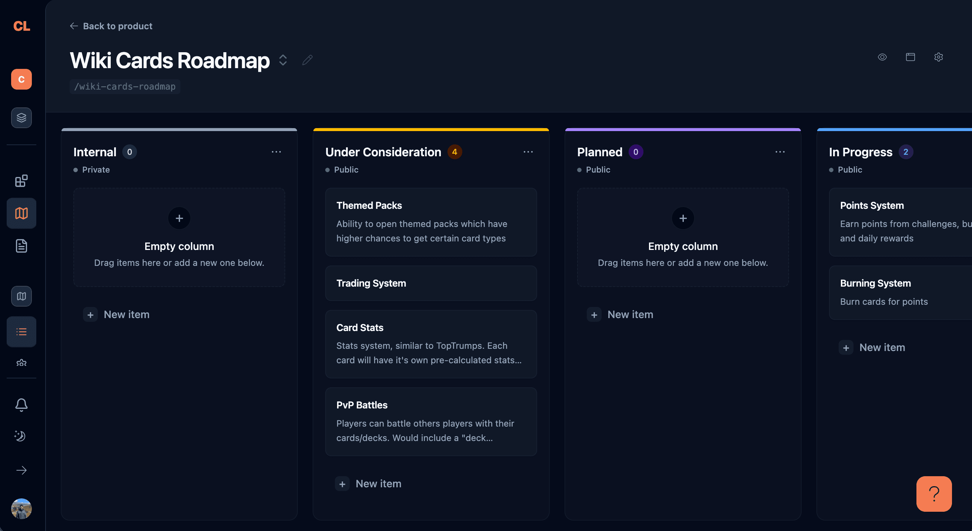Screen dimensions: 972x531
Task: Click the /wiki-cards-roadmap slug
Action: coord(125,86)
